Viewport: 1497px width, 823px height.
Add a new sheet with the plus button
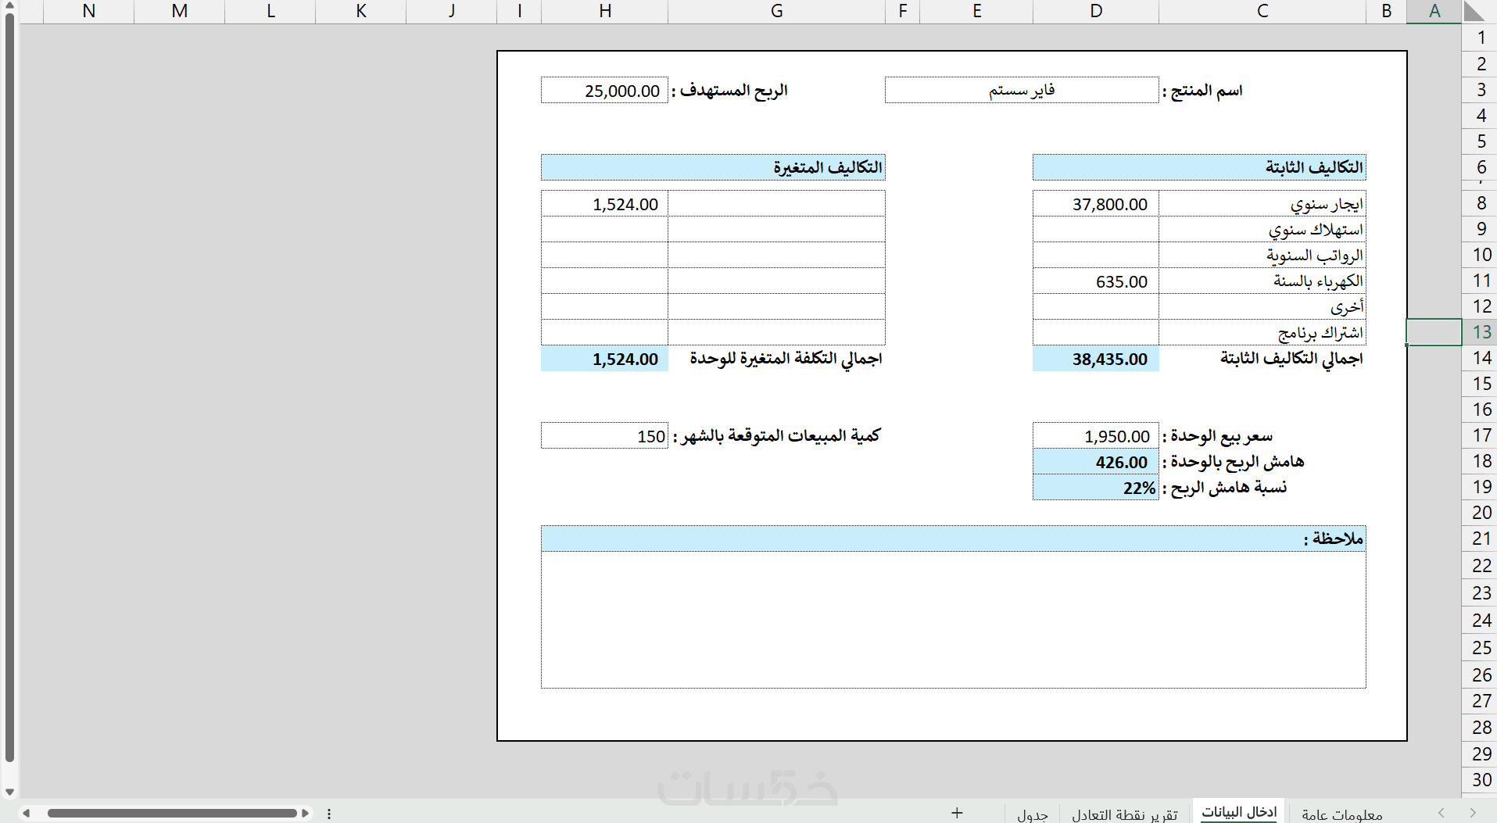click(957, 813)
